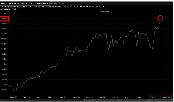Viewport: 174px width, 102px height.
Task: Click the Jul '21 date axis label
Action: [115, 97]
